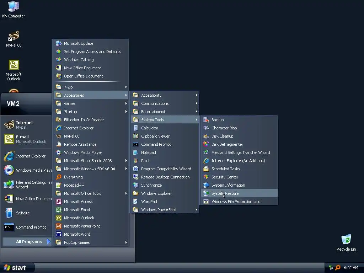The height and width of the screenshot is (273, 364).
Task: Select Set Program Access and Defaults
Action: [x=91, y=52]
